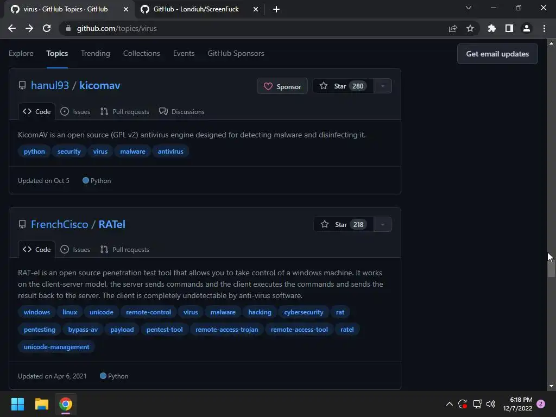This screenshot has height=417, width=556.
Task: Open GitHub Sponsors nav item
Action: click(236, 53)
